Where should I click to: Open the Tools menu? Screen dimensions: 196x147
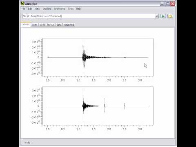pos(71,9)
